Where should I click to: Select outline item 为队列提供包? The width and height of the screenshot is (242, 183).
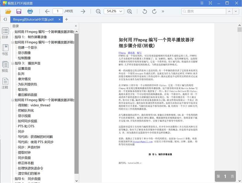(x=28, y=84)
